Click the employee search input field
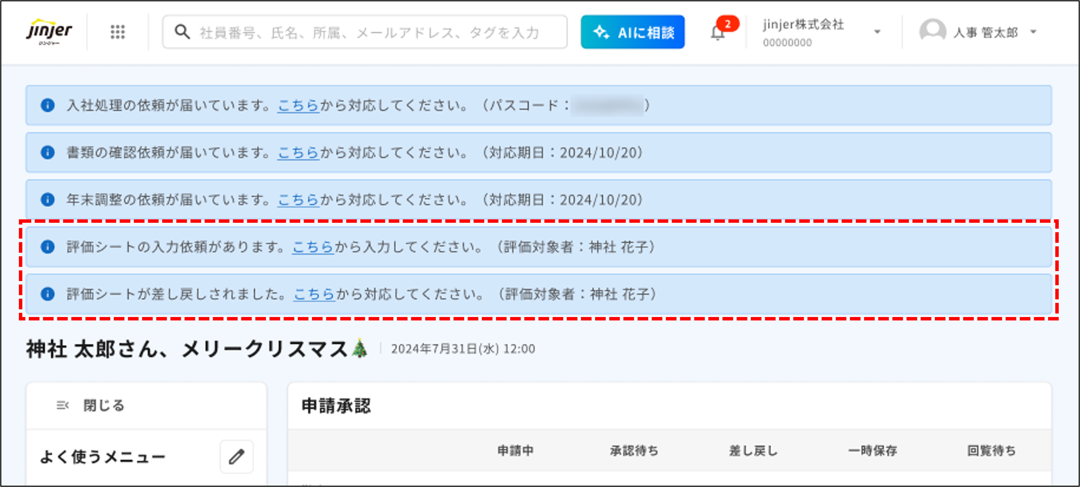The width and height of the screenshot is (1080, 487). coord(365,32)
